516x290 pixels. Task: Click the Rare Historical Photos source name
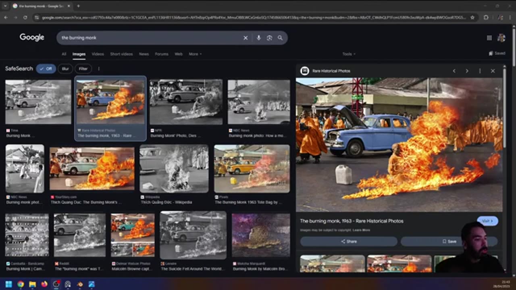331,71
